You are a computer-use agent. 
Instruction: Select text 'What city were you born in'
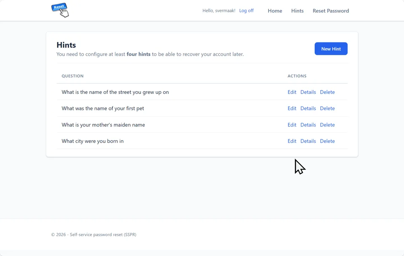93,141
